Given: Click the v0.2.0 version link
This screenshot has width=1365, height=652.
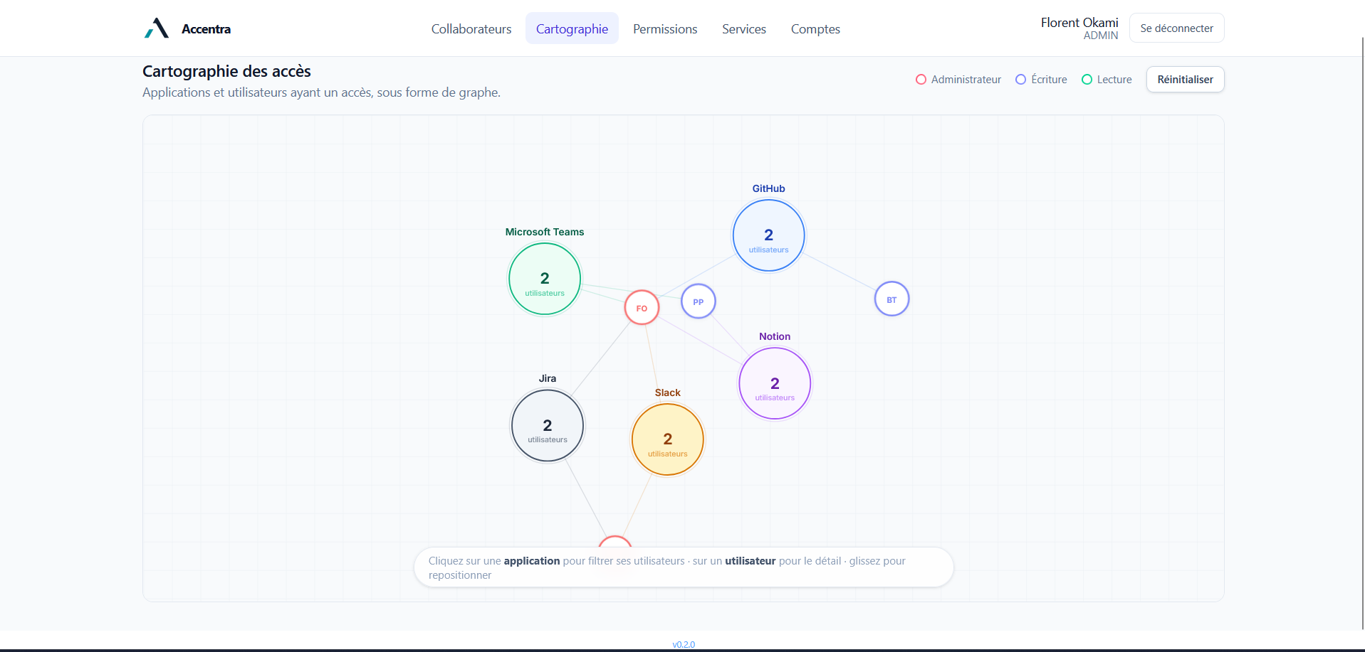Looking at the screenshot, I should (684, 645).
